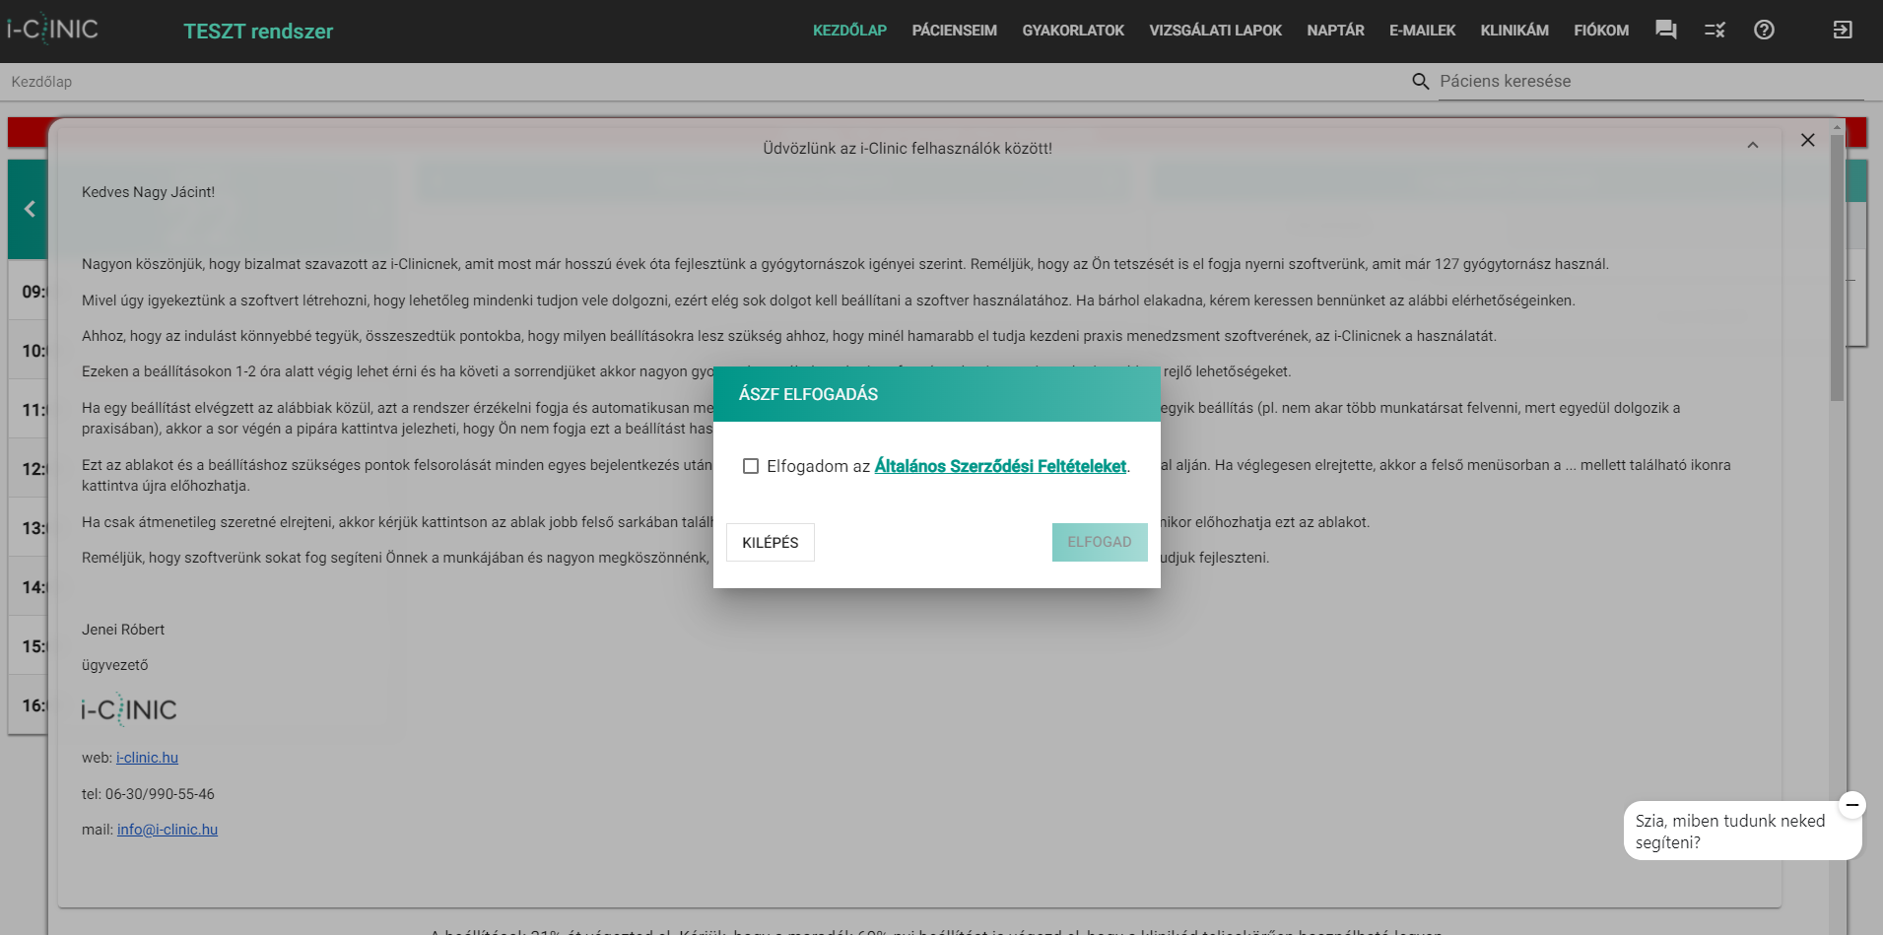
Task: Check the Elfogadom ÁSZF checkbox
Action: click(751, 466)
